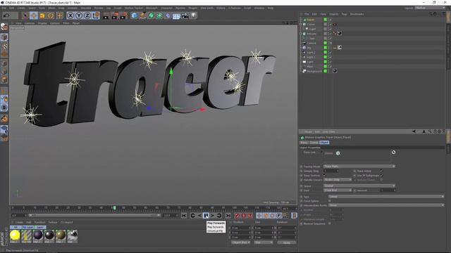This screenshot has width=451, height=253.
Task: Click the Spline Pen tool icon
Action: click(142, 15)
